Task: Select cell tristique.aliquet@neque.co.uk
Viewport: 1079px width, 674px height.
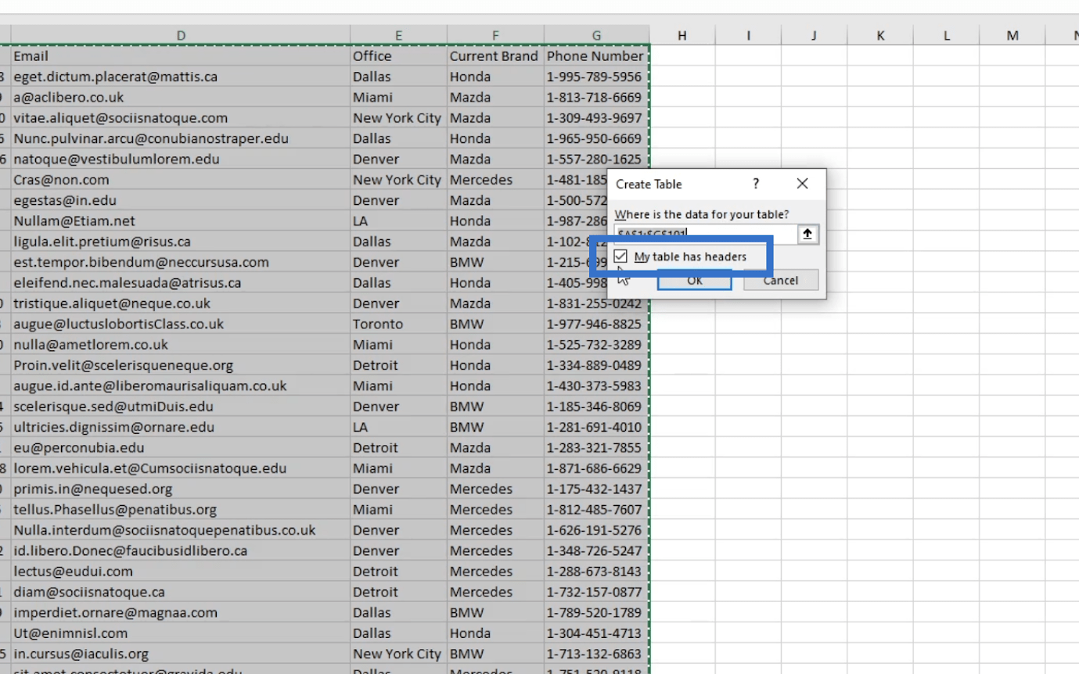Action: point(181,303)
